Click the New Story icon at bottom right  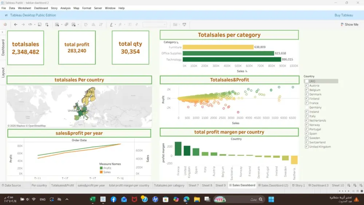(x=361, y=185)
